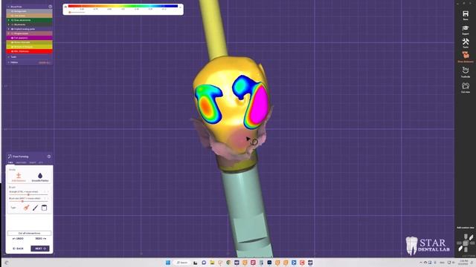Select Add/Remove mode icon

(19, 176)
